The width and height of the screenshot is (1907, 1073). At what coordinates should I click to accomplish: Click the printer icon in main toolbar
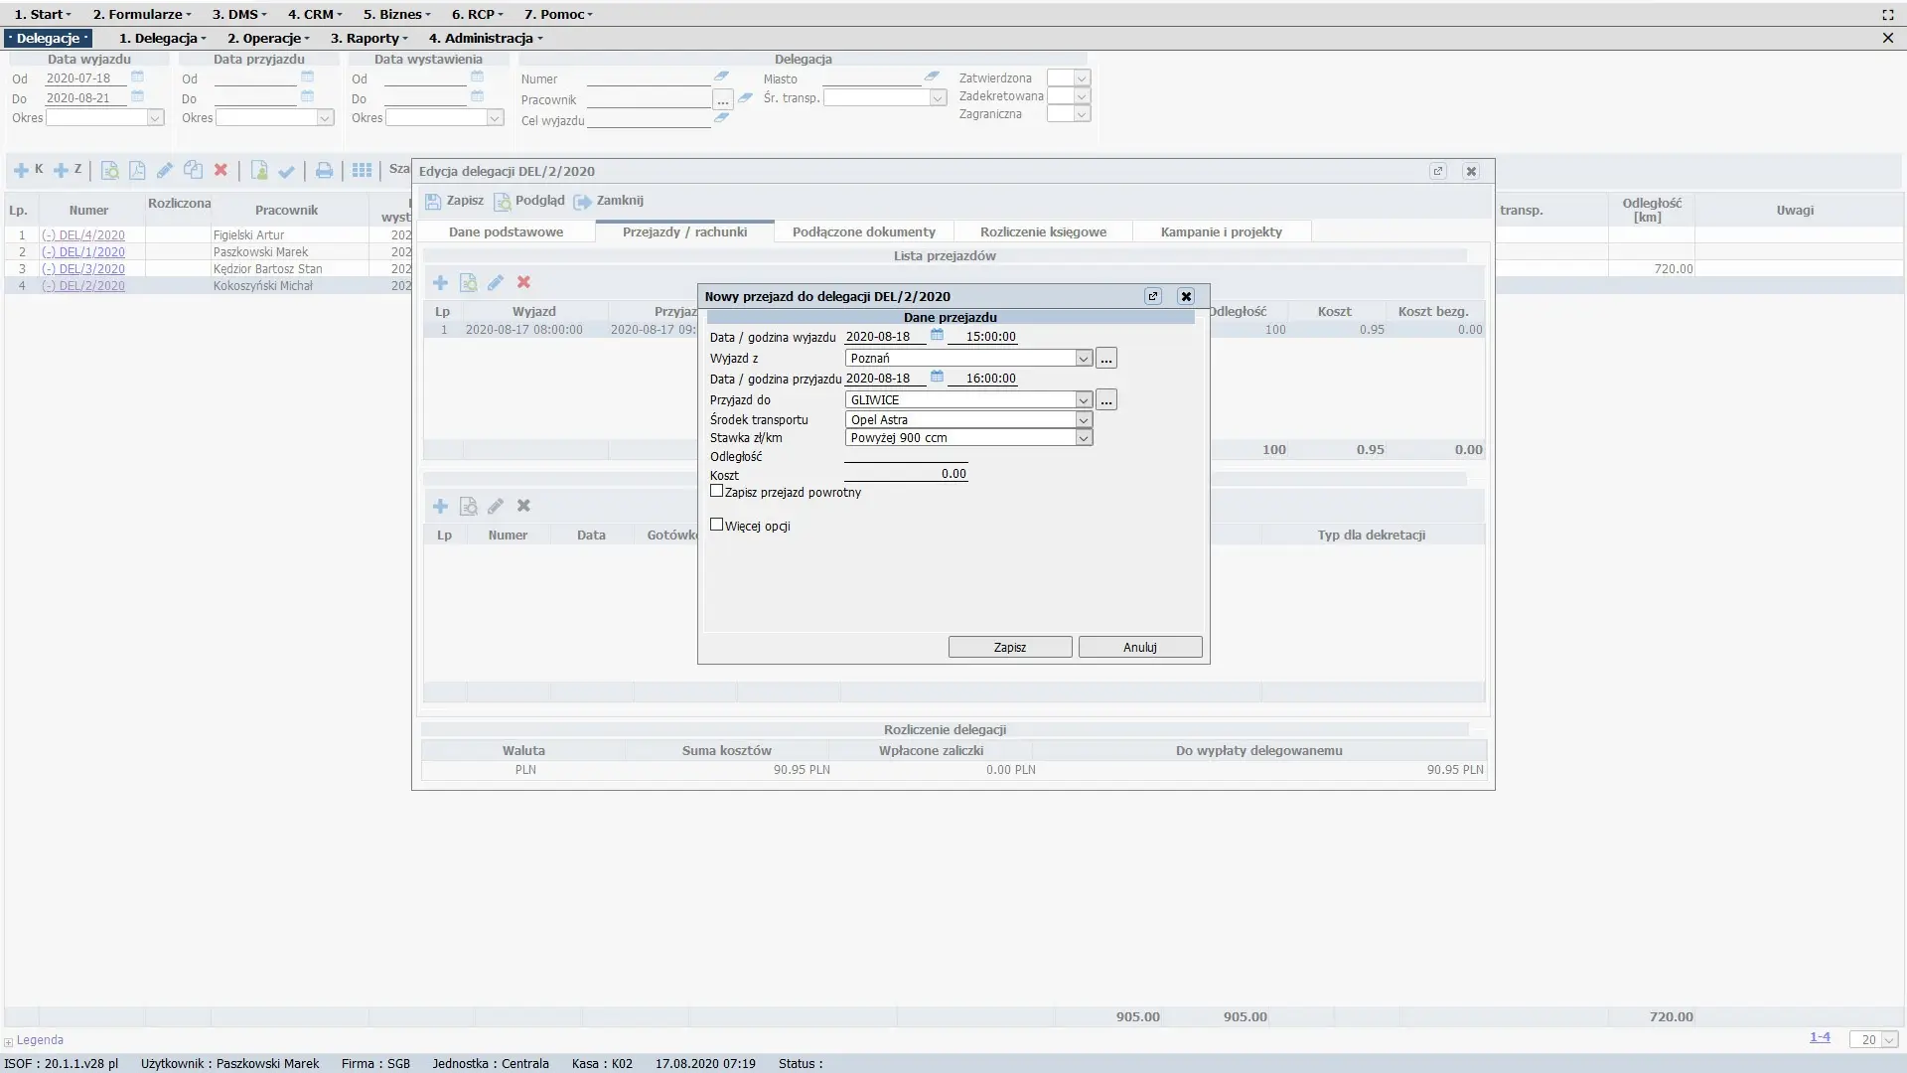tap(324, 171)
